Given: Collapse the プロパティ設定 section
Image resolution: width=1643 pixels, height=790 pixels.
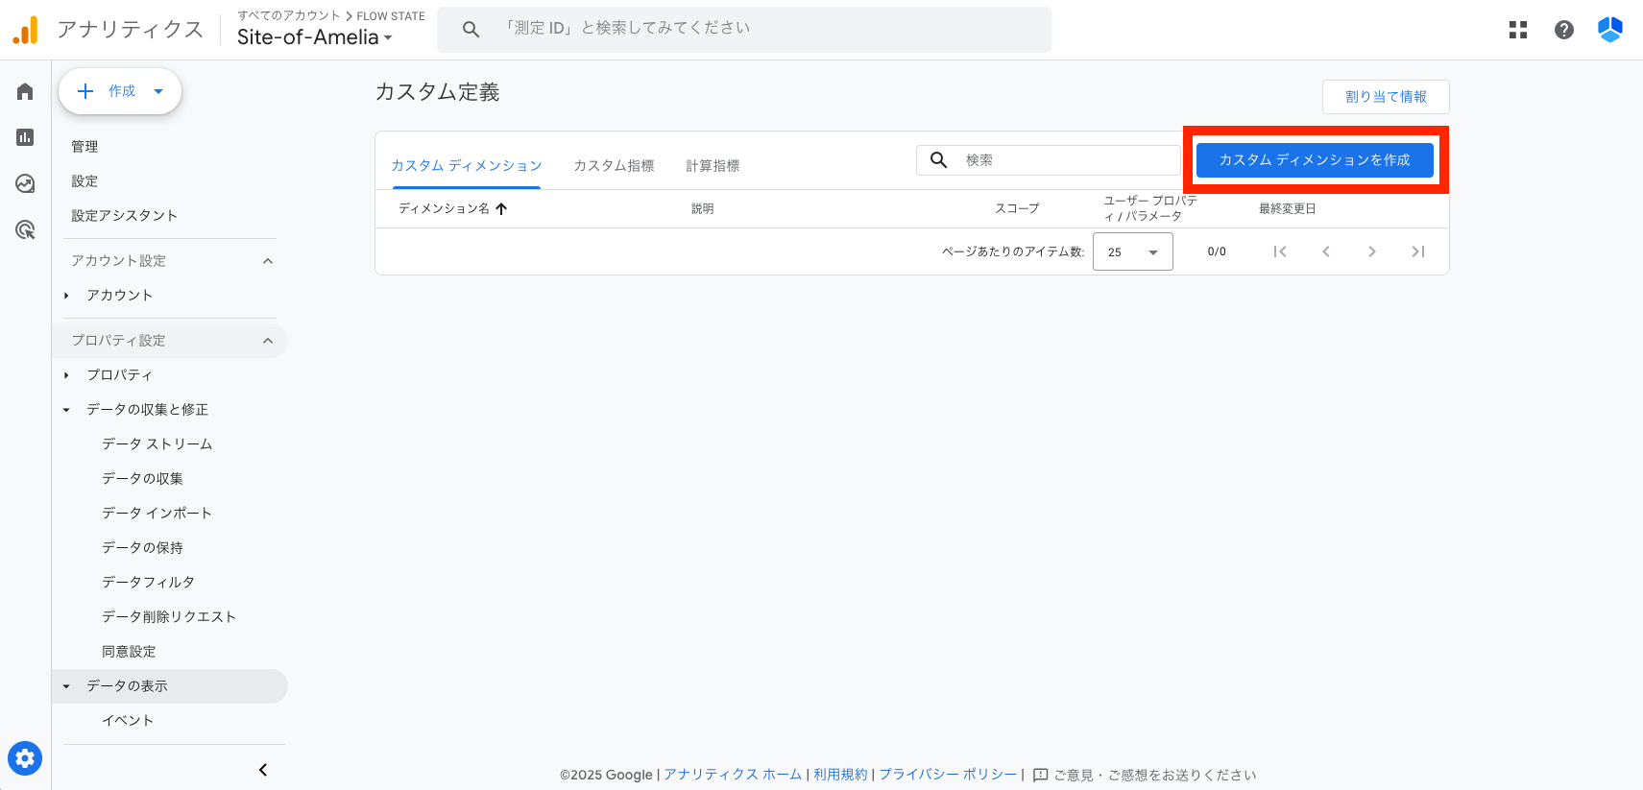Looking at the screenshot, I should (x=268, y=341).
